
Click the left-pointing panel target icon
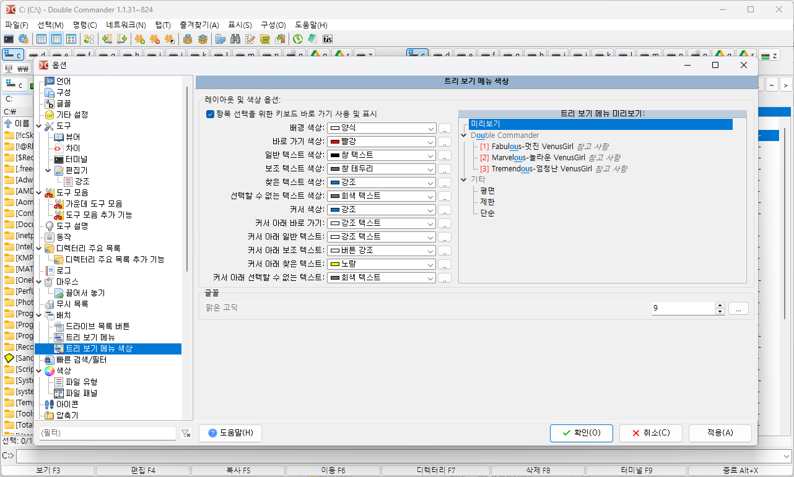(x=107, y=39)
